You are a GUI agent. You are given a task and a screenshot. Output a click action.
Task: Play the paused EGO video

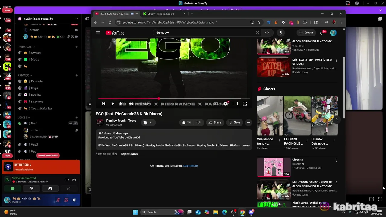pos(112,104)
